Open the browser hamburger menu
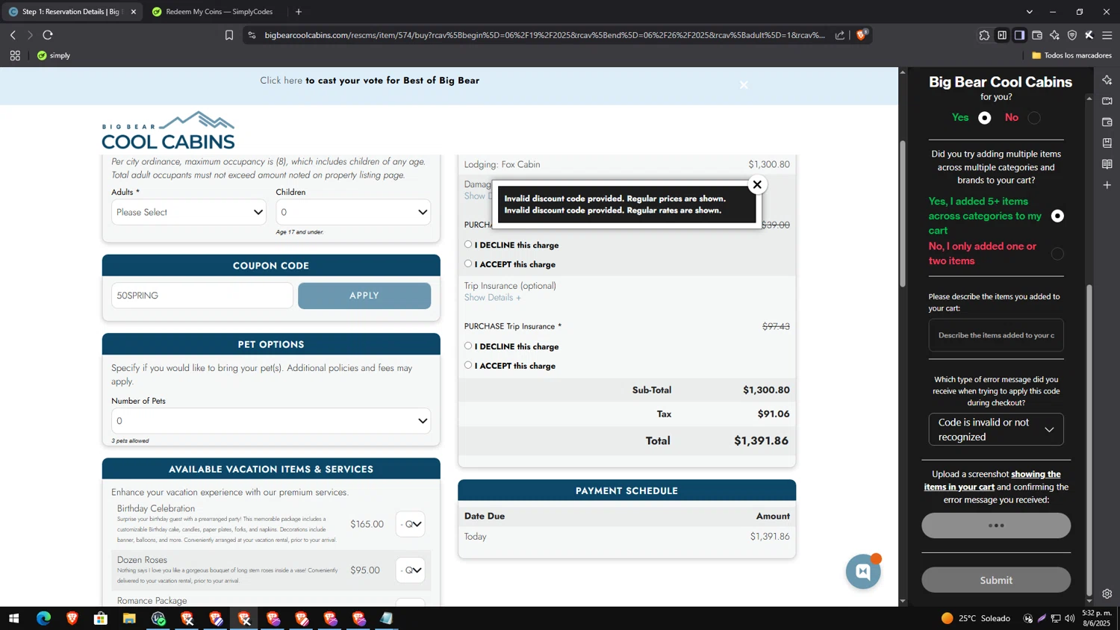Screen dimensions: 1120x630 tap(1107, 35)
